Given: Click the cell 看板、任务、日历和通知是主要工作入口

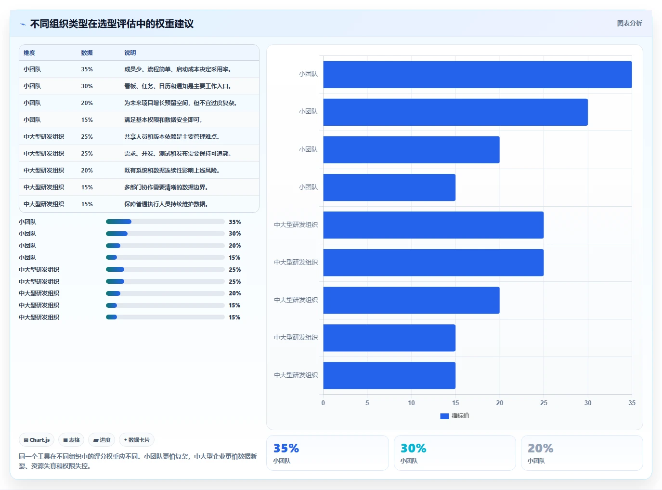Looking at the screenshot, I should [x=179, y=86].
